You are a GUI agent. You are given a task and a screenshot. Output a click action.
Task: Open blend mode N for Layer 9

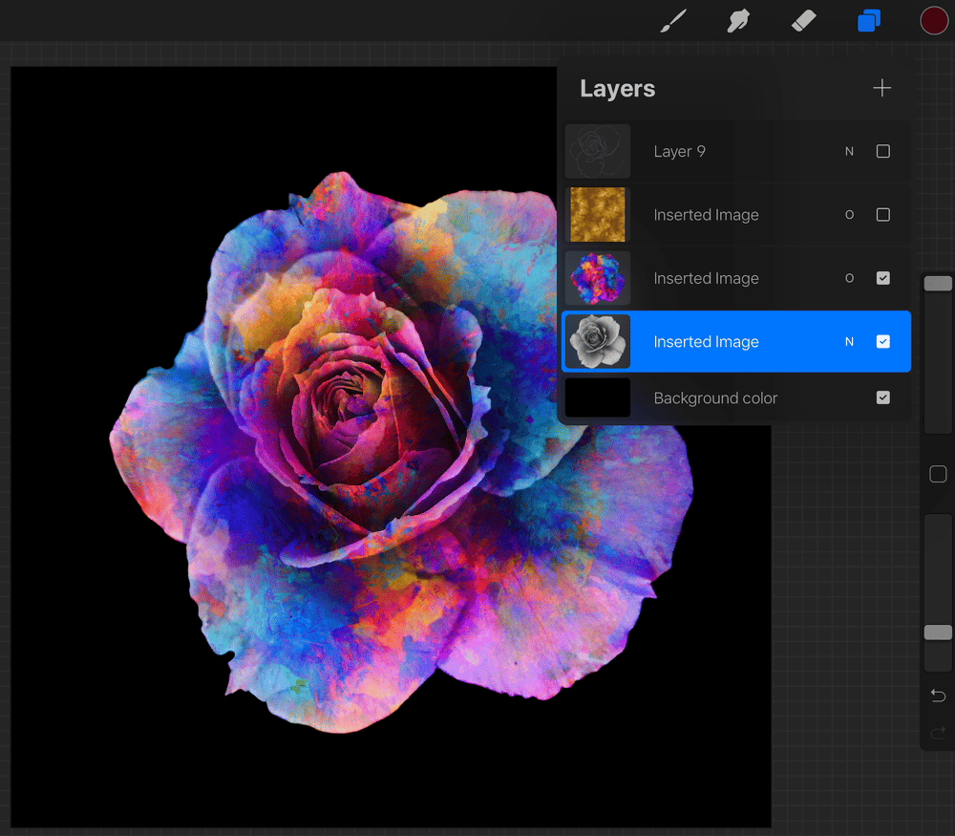(x=849, y=151)
